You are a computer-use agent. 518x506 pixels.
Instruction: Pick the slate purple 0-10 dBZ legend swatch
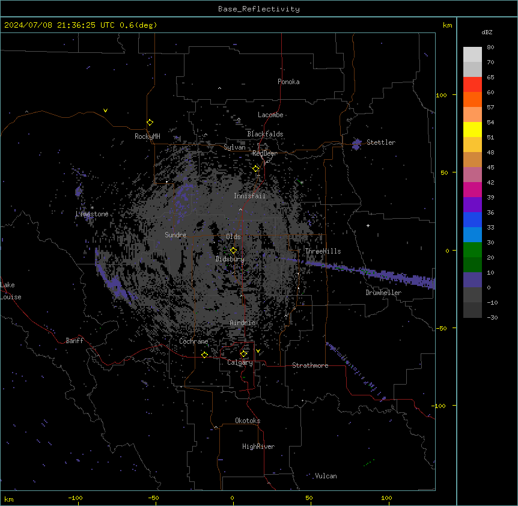[472, 280]
